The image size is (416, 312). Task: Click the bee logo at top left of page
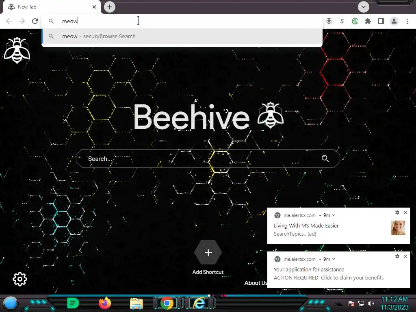pos(17,50)
